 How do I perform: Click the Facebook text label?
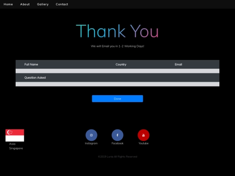(117, 143)
